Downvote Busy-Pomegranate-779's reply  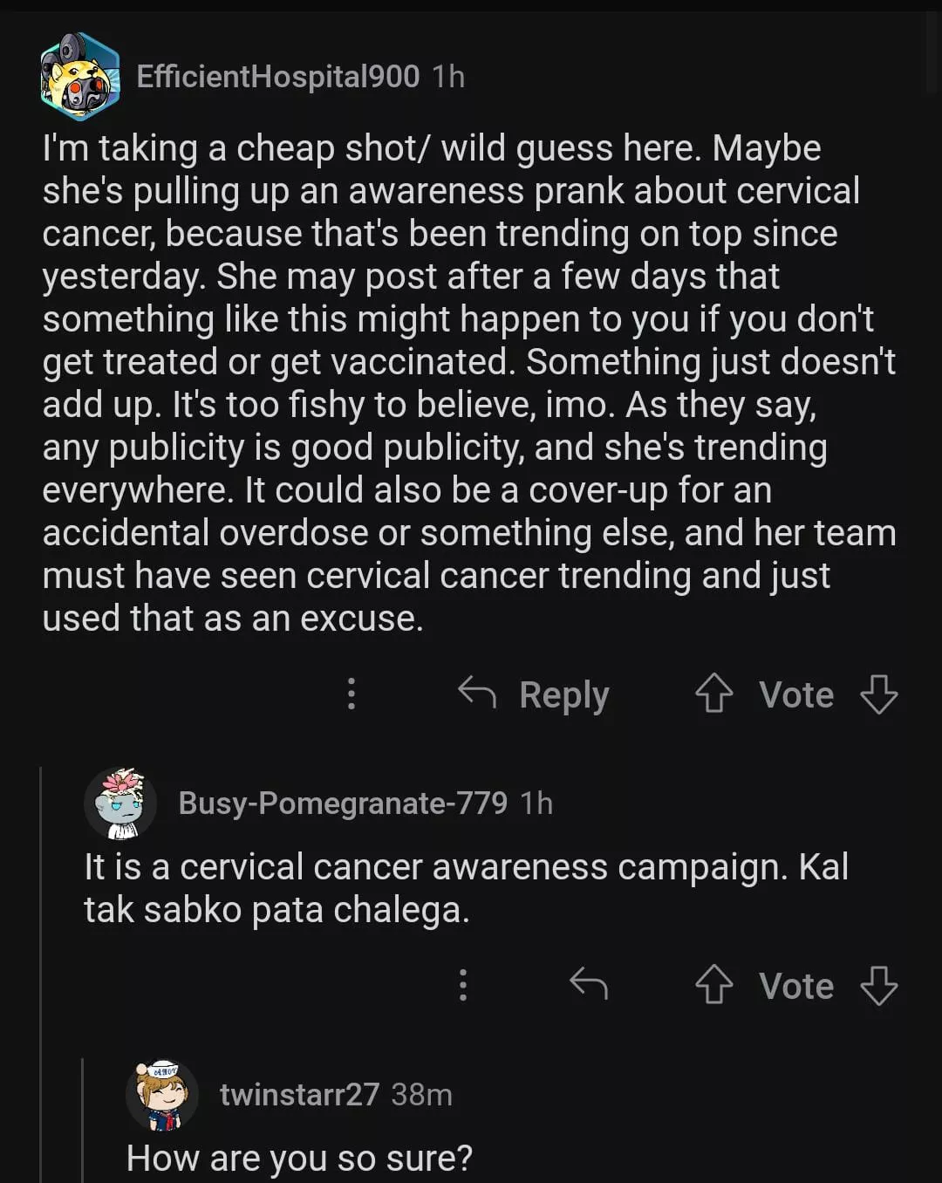click(878, 986)
